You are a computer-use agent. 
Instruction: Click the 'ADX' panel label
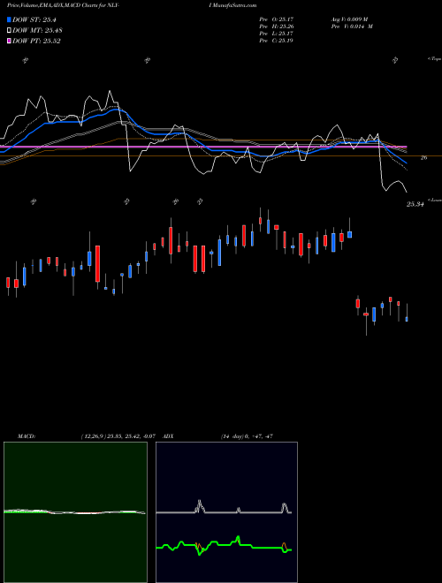click(x=169, y=436)
